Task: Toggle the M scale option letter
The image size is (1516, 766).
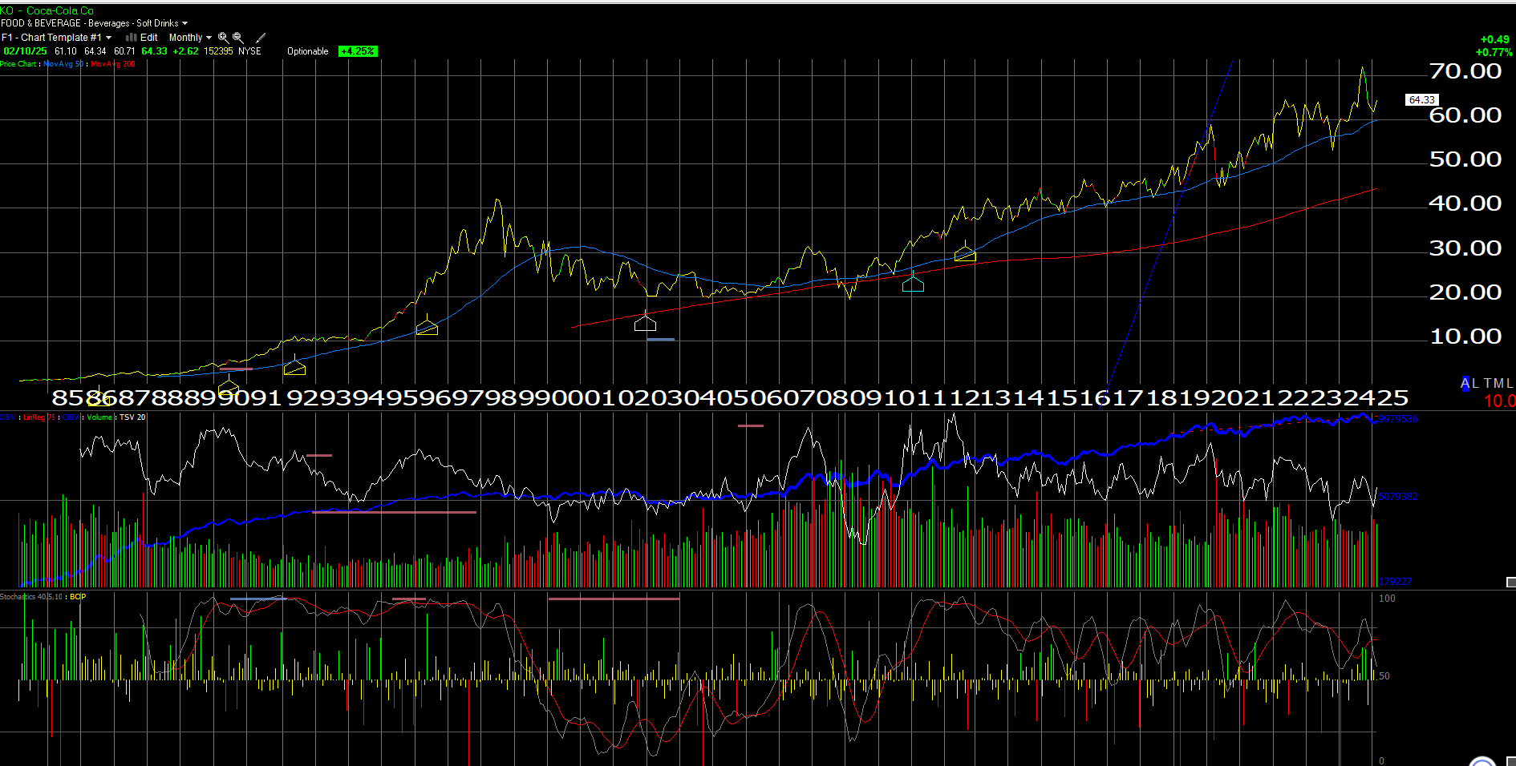Action: tap(1499, 384)
